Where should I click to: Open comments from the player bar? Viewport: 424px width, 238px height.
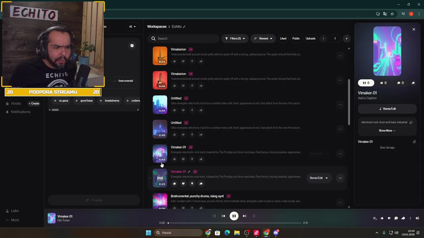pyautogui.click(x=396, y=218)
